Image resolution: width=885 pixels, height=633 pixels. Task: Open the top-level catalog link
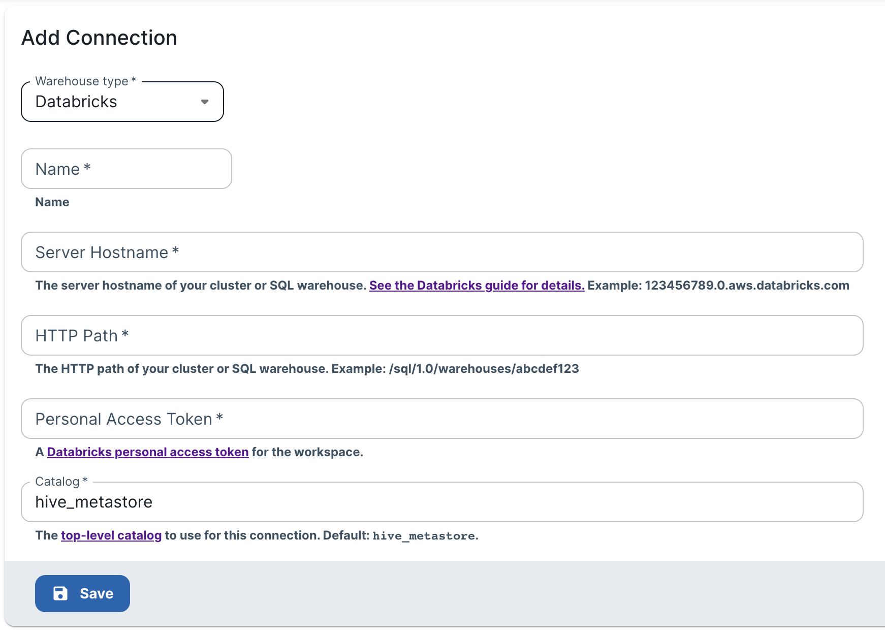[x=111, y=535]
